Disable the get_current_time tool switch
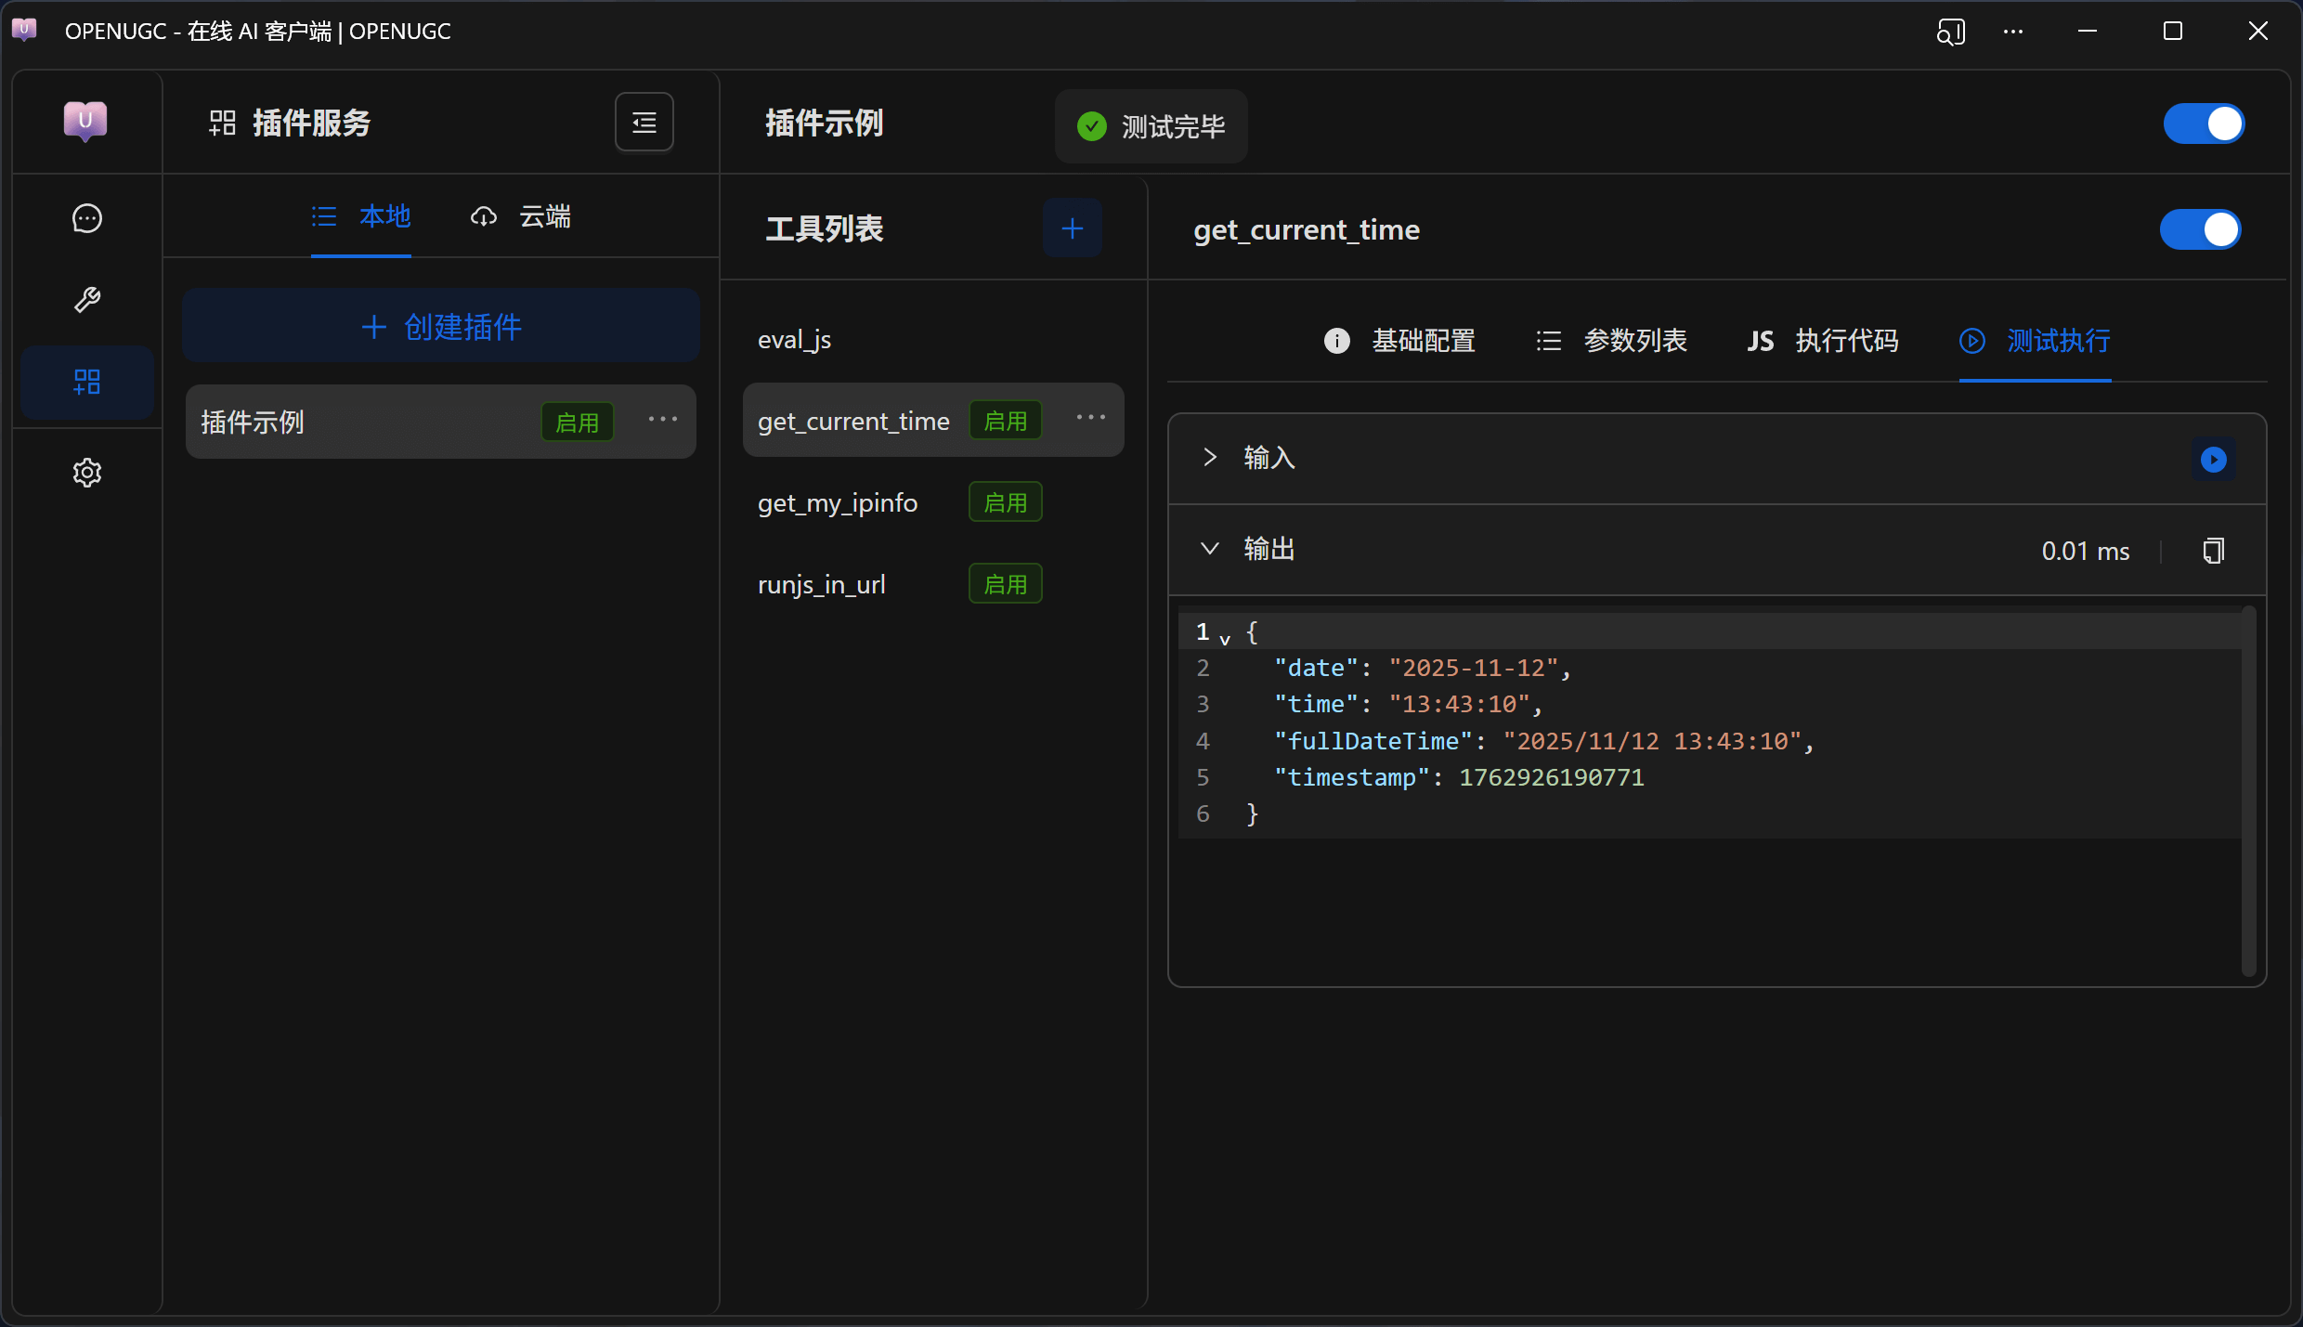Viewport: 2303px width, 1327px height. [2199, 229]
